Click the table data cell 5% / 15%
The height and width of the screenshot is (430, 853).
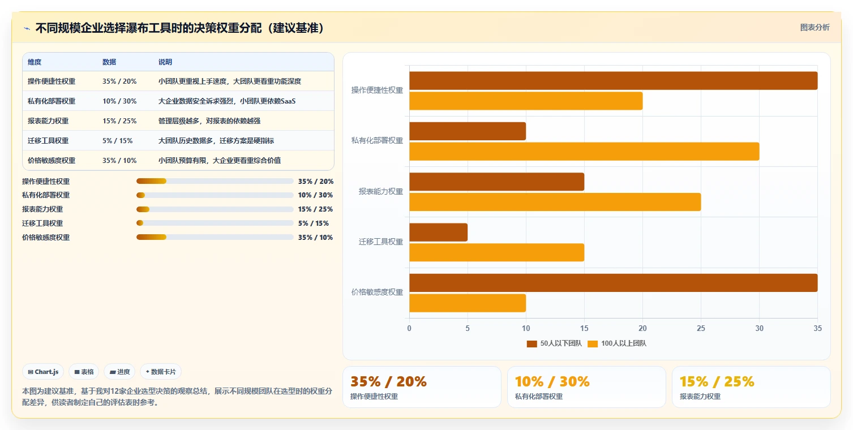118,140
